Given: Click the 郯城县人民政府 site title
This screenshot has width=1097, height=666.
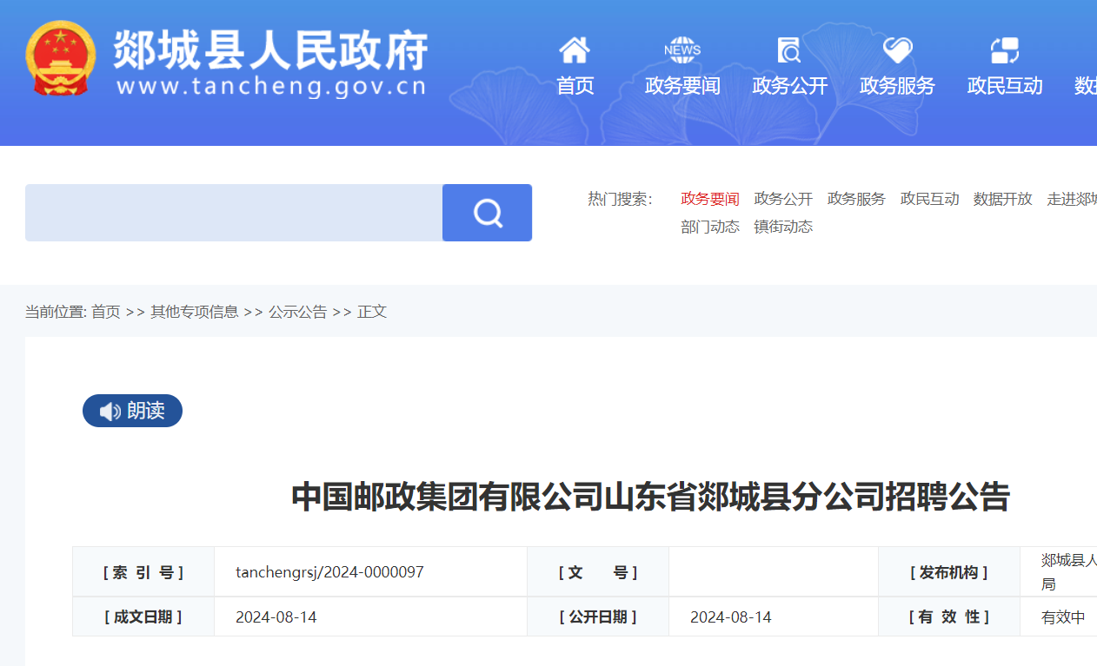Looking at the screenshot, I should (x=270, y=50).
